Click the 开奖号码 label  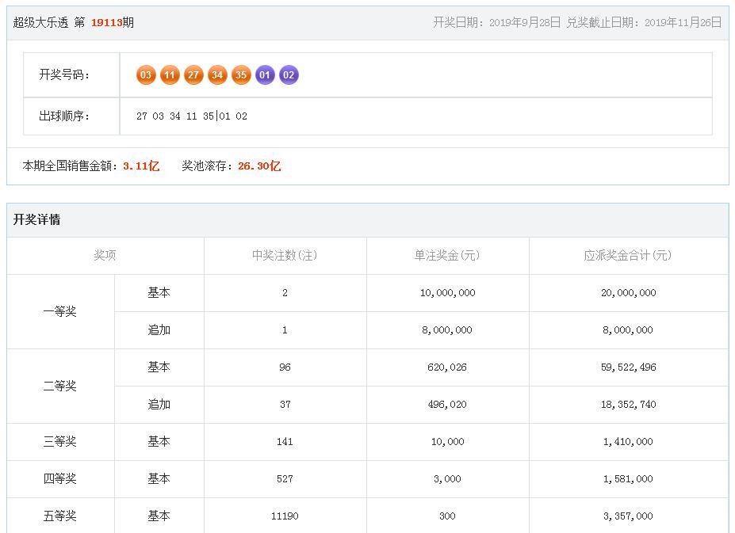point(64,75)
